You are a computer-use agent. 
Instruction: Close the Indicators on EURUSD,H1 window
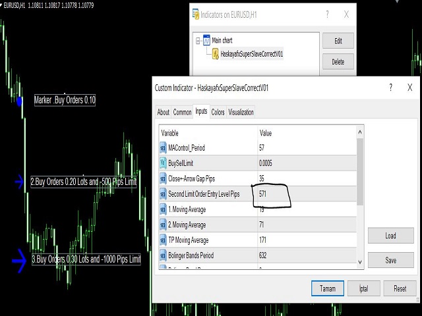(x=346, y=14)
